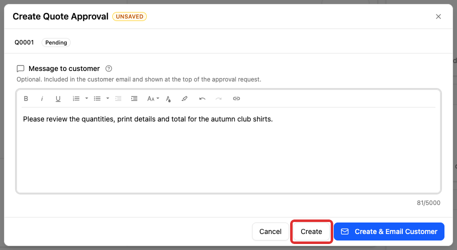Viewport: 457px width, 250px height.
Task: Click the quote number Q0001
Action: (x=24, y=42)
